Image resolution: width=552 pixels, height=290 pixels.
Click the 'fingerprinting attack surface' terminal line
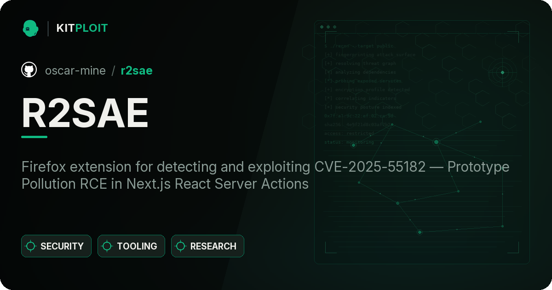tap(370, 55)
